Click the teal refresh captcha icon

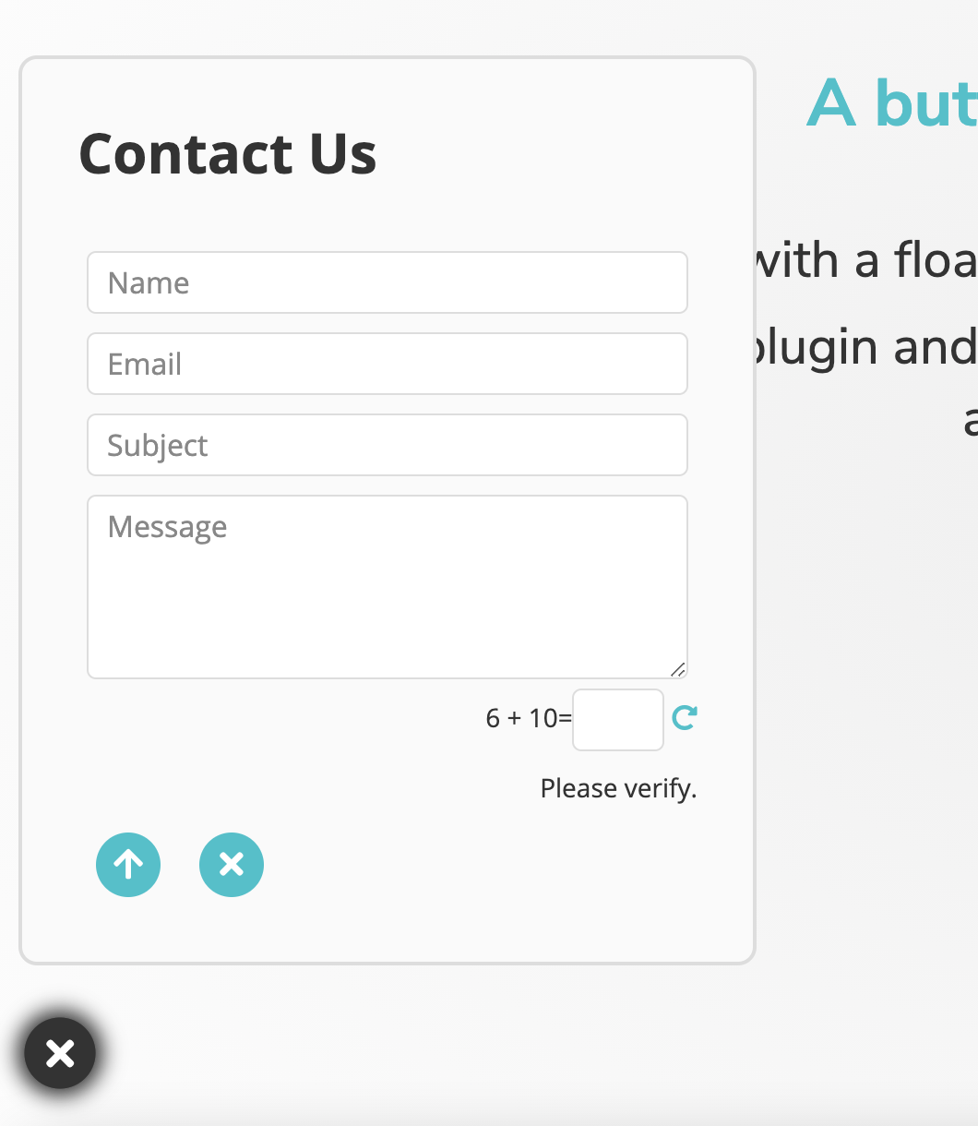click(x=685, y=718)
